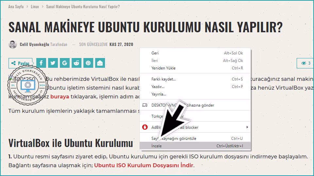314x176 pixels.
Task: Pin the article on Pinterest
Action: pyautogui.click(x=88, y=63)
